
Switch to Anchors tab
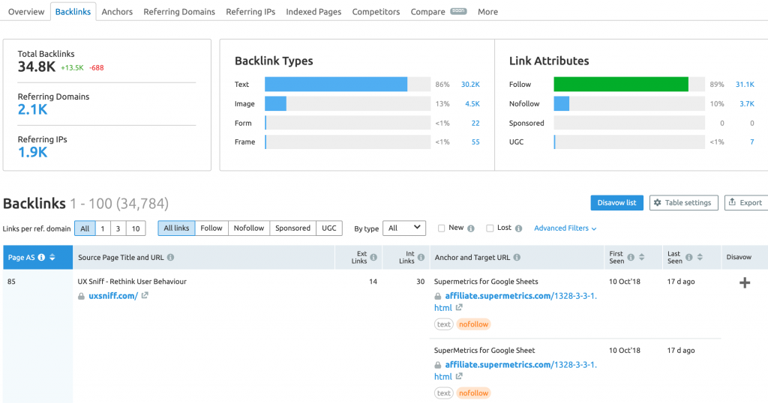point(117,12)
